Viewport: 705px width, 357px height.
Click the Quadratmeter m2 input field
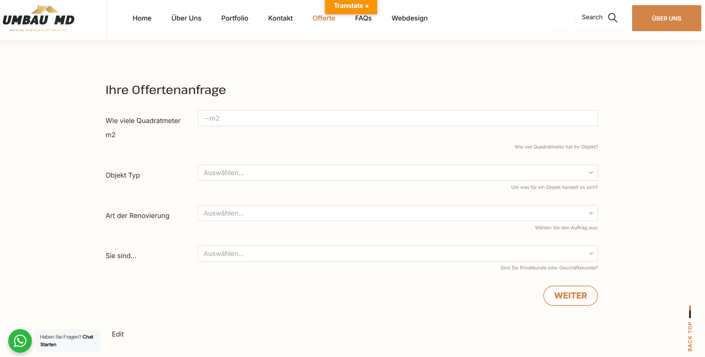tap(397, 118)
